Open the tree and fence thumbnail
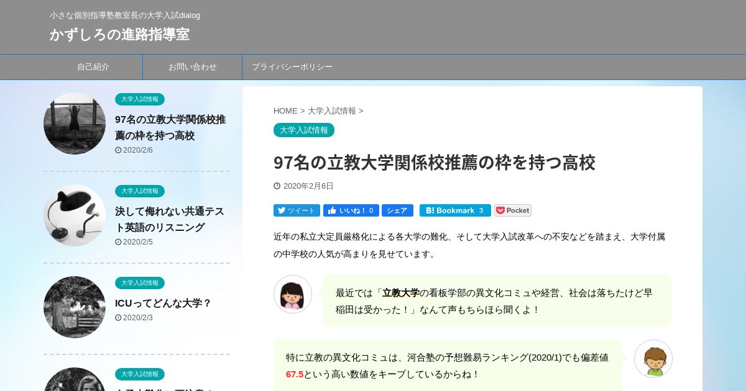The height and width of the screenshot is (391, 746). click(x=75, y=307)
